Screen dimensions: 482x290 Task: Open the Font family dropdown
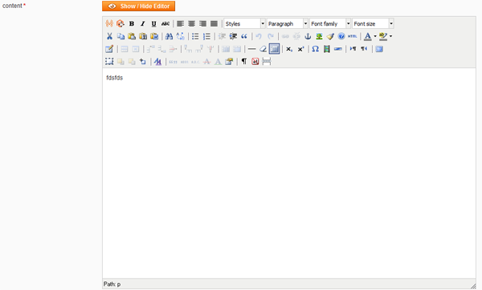coord(330,23)
